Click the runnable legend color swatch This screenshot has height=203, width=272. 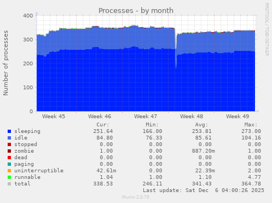point(9,177)
